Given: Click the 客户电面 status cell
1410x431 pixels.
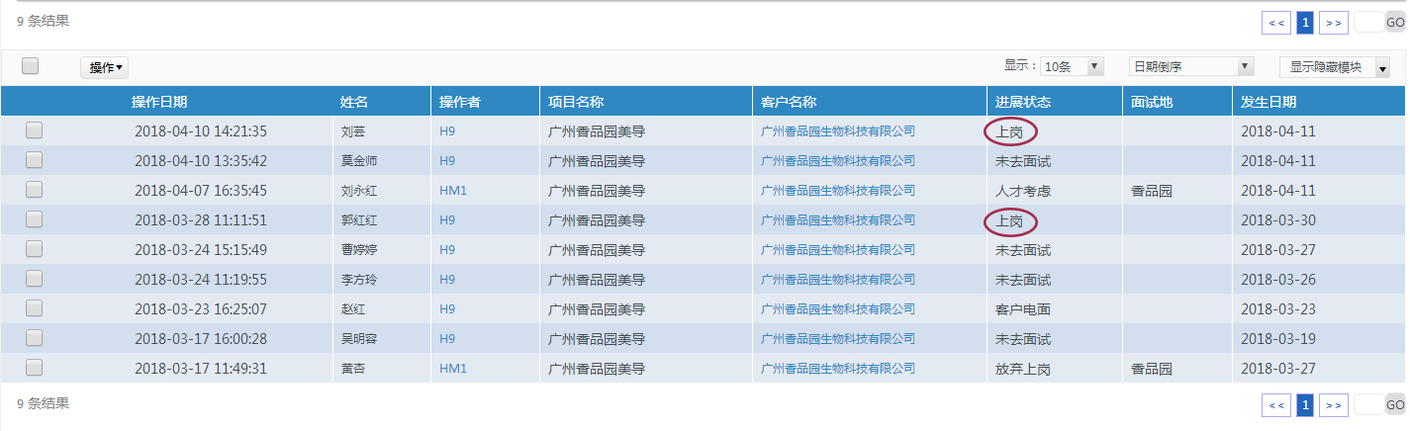Looking at the screenshot, I should click(x=1023, y=308).
